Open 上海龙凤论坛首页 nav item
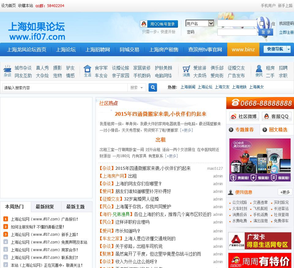Viewport: 294px width, 268px height. click(27, 50)
